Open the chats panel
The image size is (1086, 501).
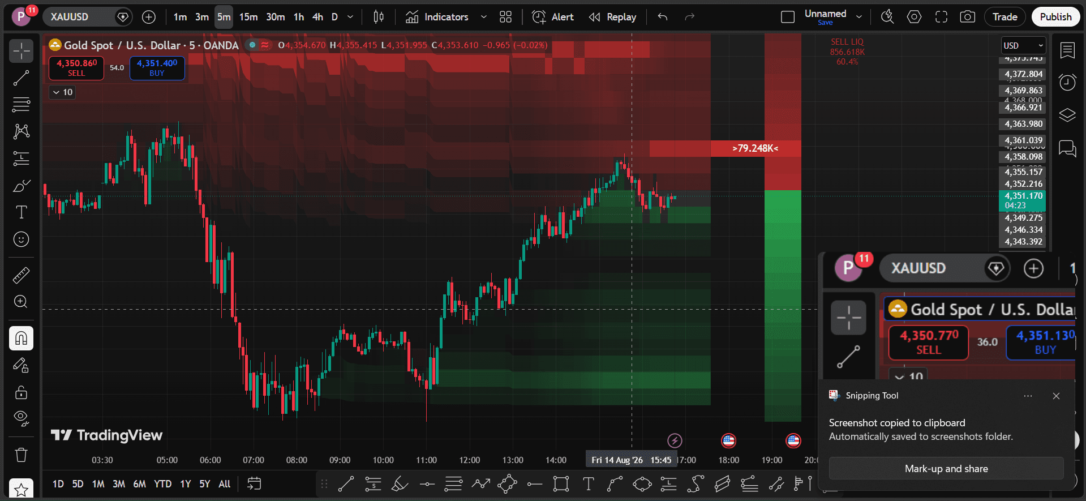click(x=1067, y=149)
